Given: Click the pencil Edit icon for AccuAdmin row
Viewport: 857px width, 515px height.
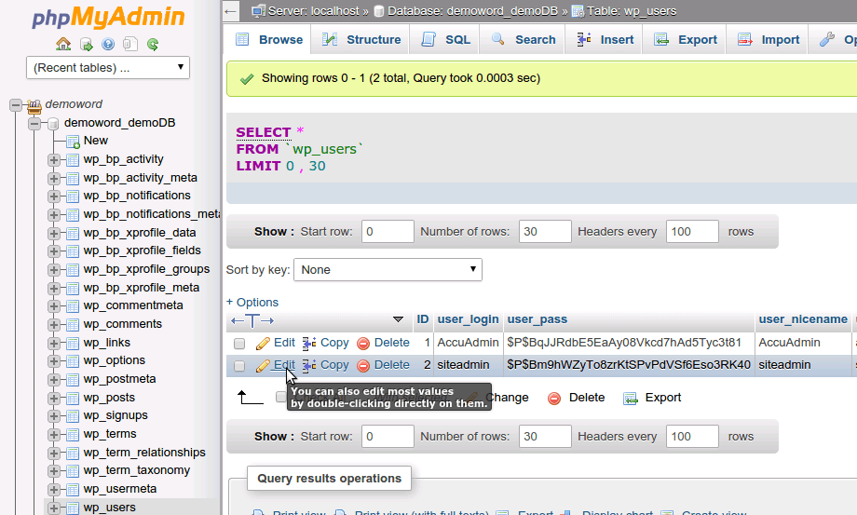Looking at the screenshot, I should 264,343.
